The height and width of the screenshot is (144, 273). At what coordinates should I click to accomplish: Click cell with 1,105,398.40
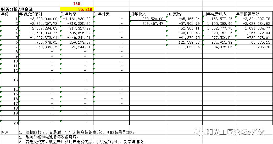click(219, 24)
